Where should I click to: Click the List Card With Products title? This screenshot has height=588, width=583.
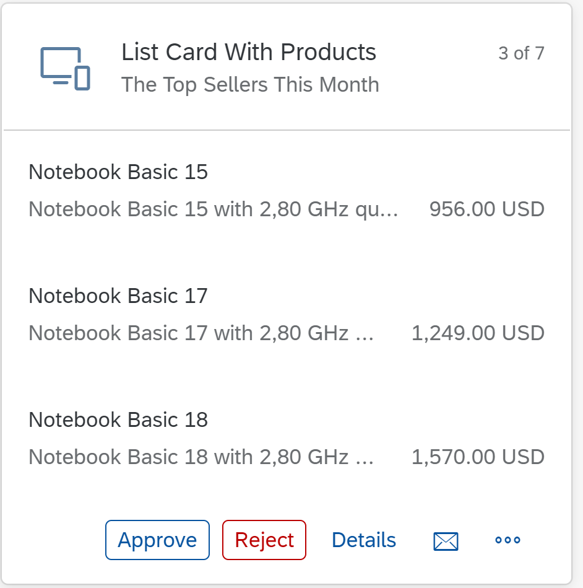pyautogui.click(x=249, y=52)
